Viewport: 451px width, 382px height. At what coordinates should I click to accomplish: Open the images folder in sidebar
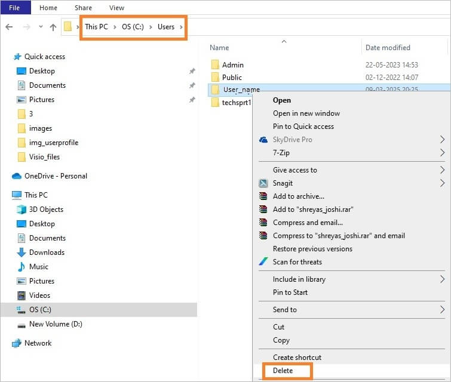[x=41, y=128]
